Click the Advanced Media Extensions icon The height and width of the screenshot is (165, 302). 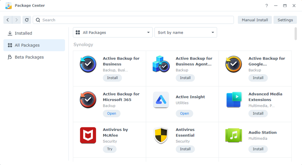[x=234, y=100]
